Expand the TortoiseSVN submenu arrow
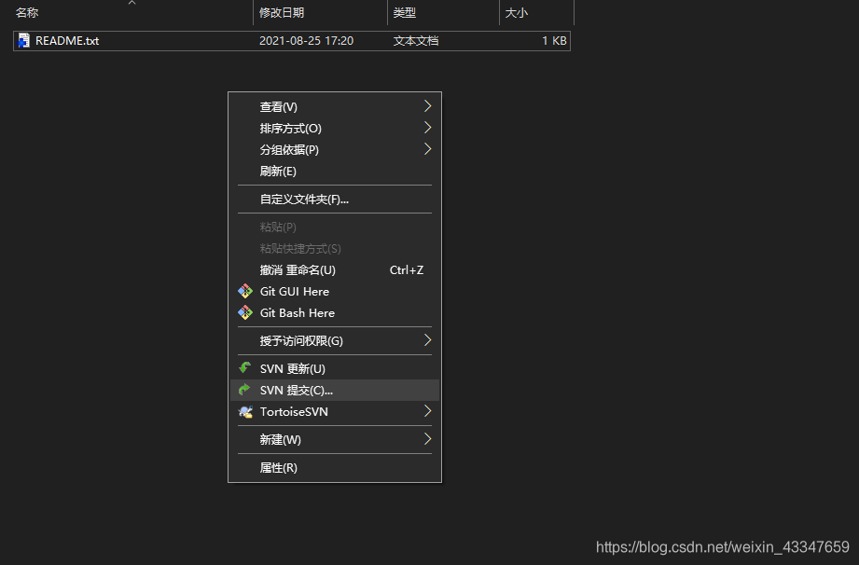 428,411
